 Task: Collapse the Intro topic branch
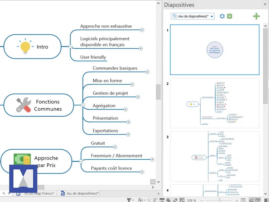(x=70, y=47)
